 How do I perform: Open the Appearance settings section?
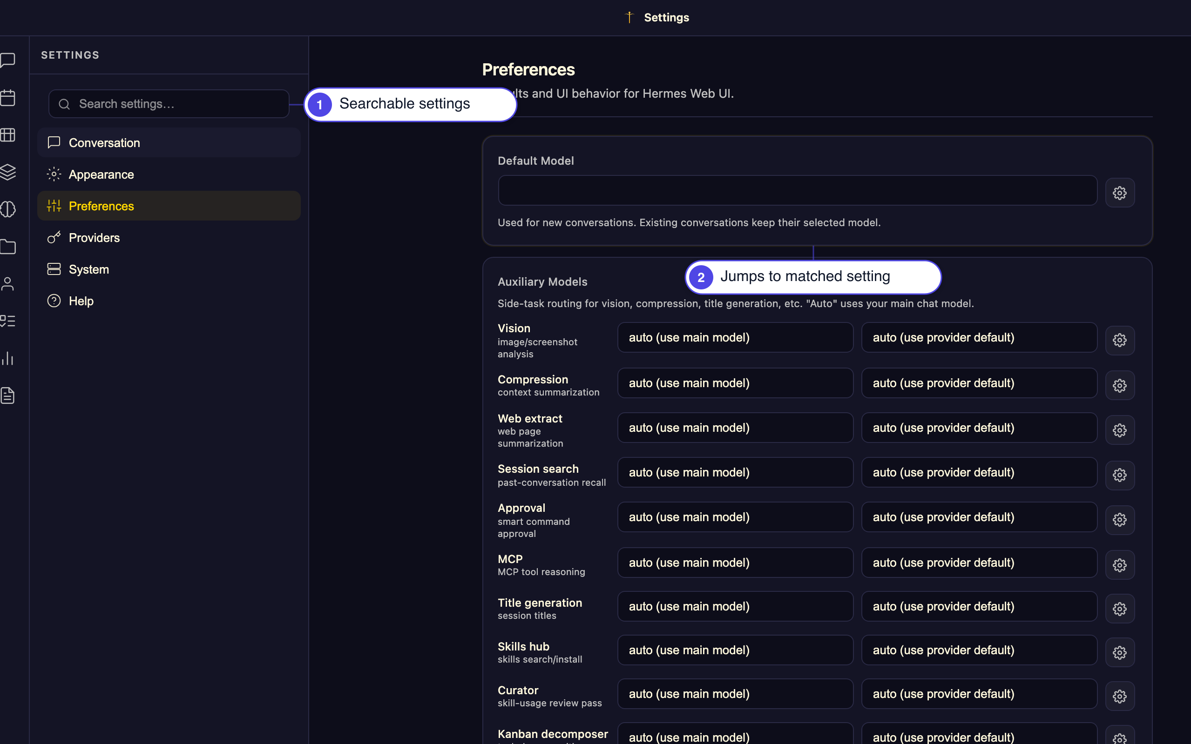(169, 174)
